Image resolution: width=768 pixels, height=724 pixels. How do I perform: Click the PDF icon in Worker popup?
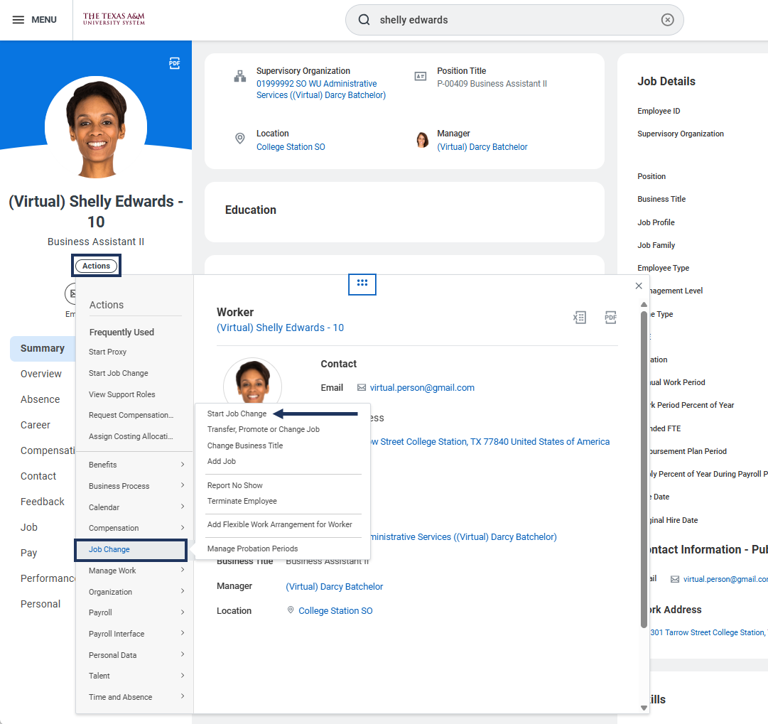pos(610,318)
